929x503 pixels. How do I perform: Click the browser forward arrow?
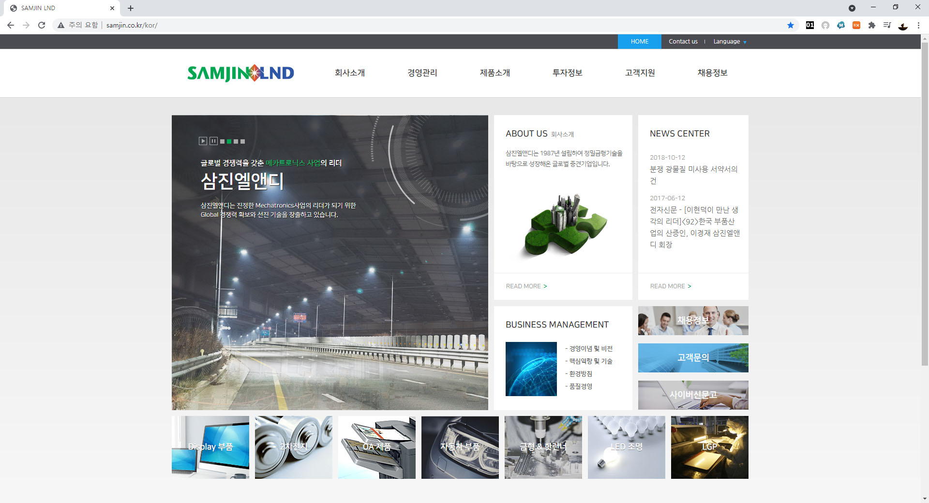pos(26,25)
